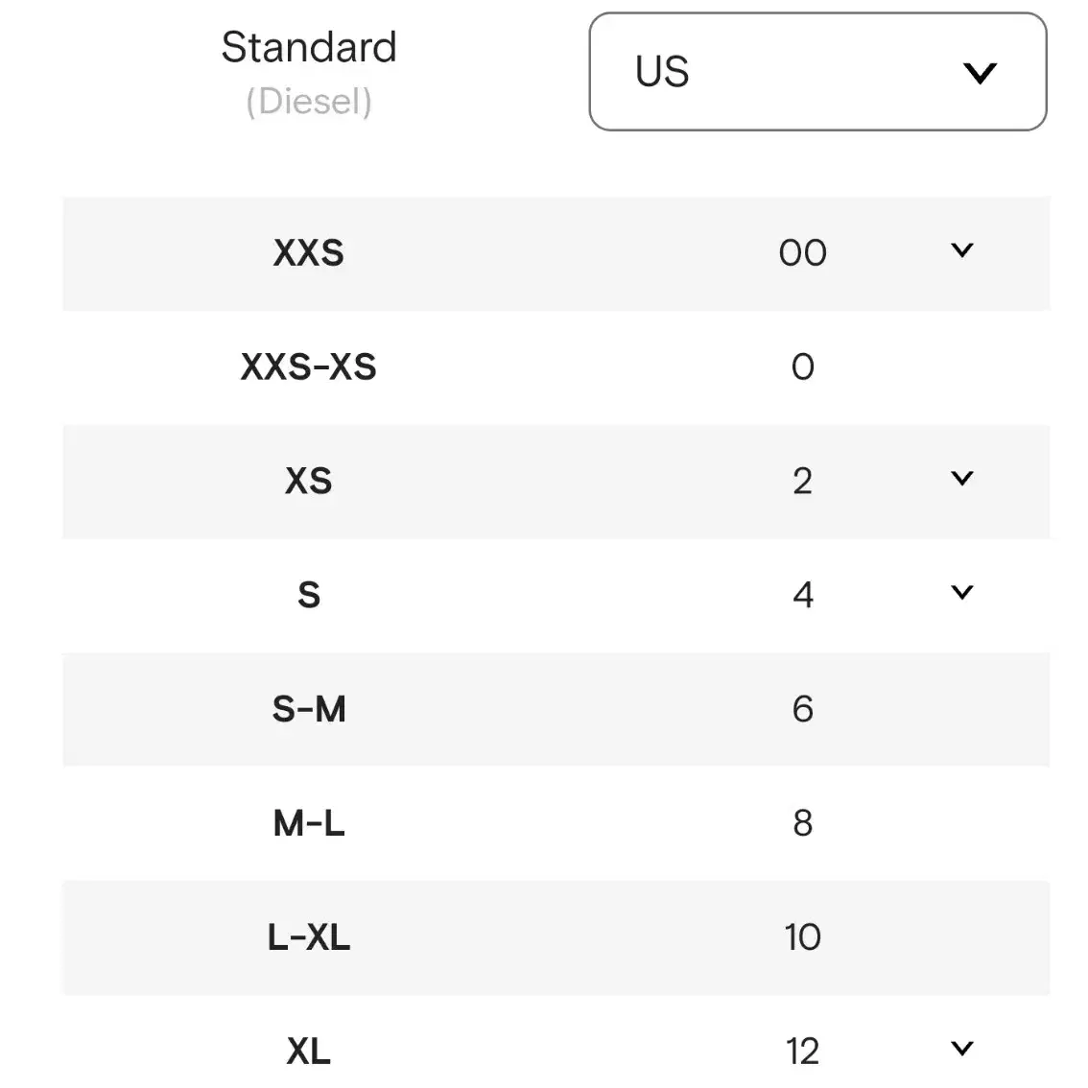Click the XL size label
Image resolution: width=1088 pixels, height=1088 pixels.
point(309,1052)
